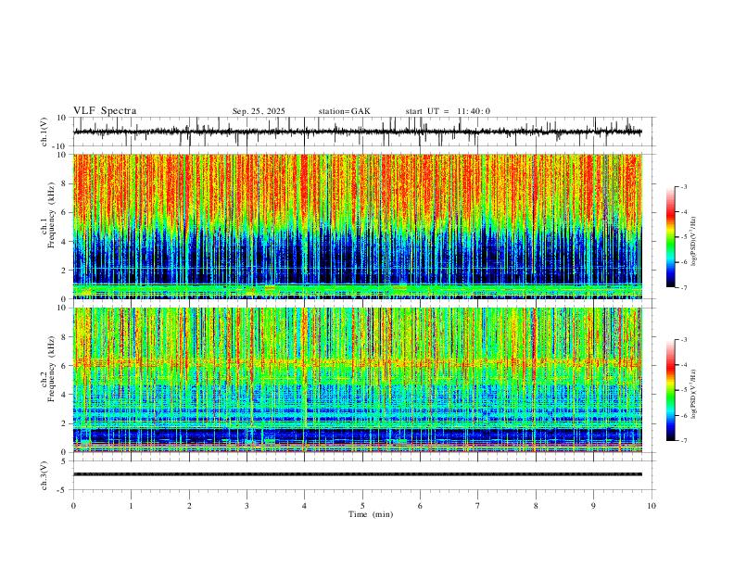This screenshot has width=734, height=567.
Task: Select the date text "Sep. 25, 2025"
Action: (259, 111)
